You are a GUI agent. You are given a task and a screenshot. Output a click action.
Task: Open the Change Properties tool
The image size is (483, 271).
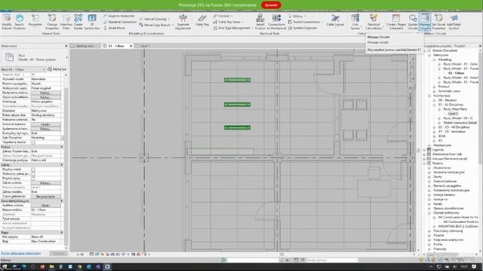point(52,22)
